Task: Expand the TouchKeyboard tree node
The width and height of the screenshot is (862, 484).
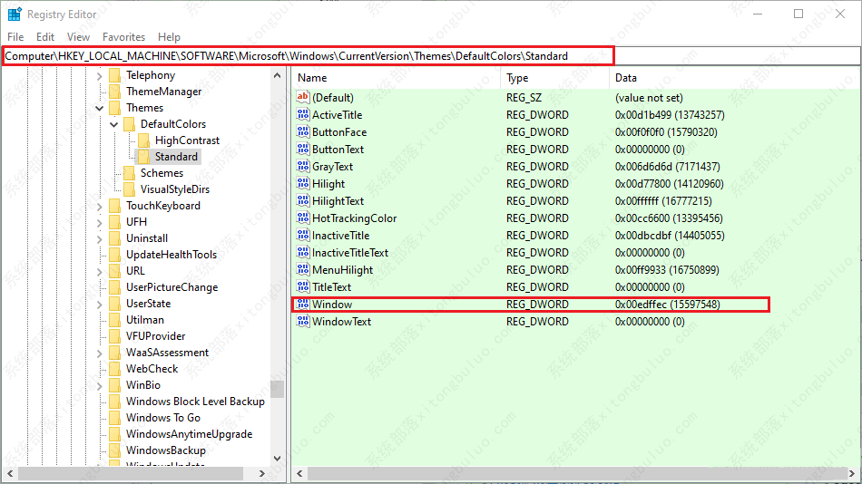Action: coord(100,207)
